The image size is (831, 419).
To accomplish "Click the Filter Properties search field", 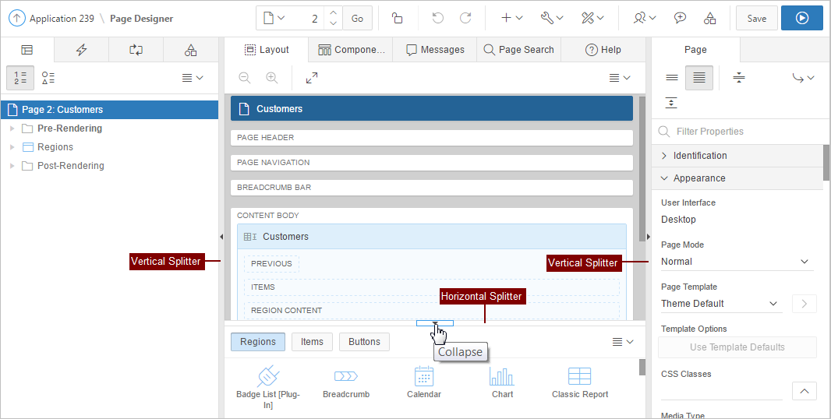I will 741,132.
